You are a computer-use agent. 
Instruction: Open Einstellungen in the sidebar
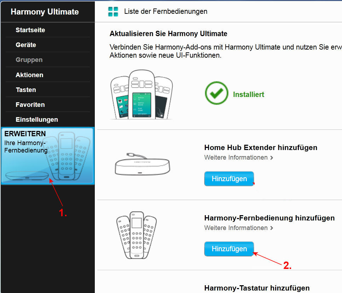pos(37,120)
